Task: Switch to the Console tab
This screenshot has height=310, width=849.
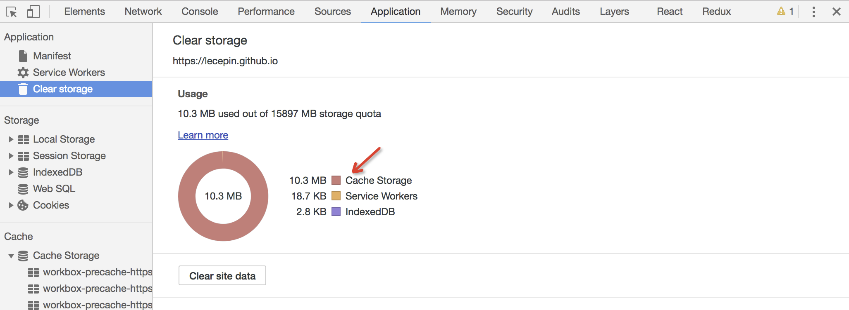Action: [x=200, y=12]
